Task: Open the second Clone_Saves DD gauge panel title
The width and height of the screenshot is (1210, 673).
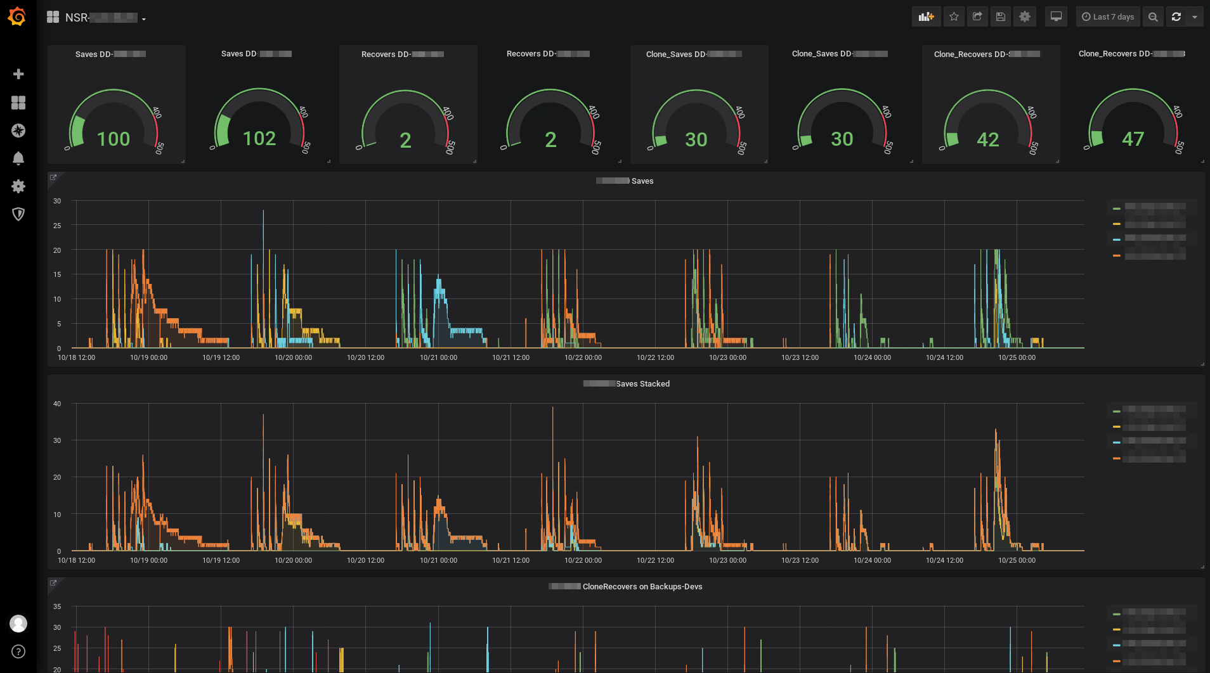Action: click(840, 54)
